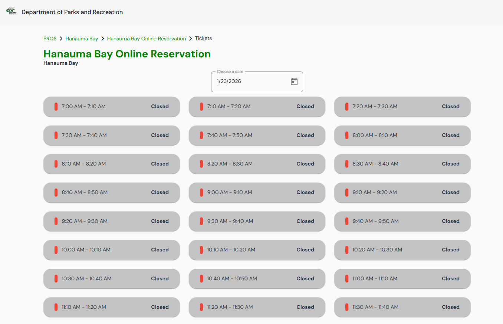Select the 9:00 AM - 9:10 AM slot
The image size is (503, 324).
tap(257, 193)
